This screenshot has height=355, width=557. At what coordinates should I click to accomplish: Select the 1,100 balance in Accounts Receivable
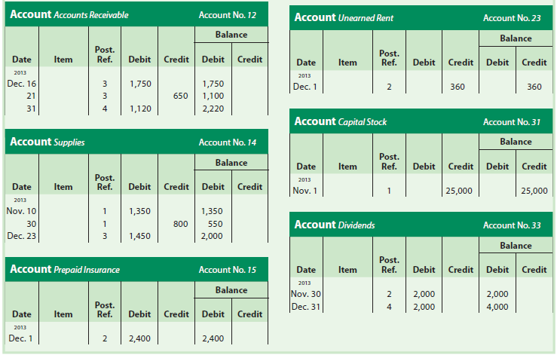213,96
